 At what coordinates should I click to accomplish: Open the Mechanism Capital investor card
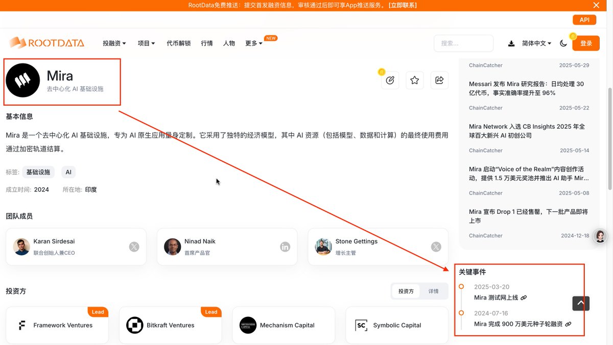point(284,325)
